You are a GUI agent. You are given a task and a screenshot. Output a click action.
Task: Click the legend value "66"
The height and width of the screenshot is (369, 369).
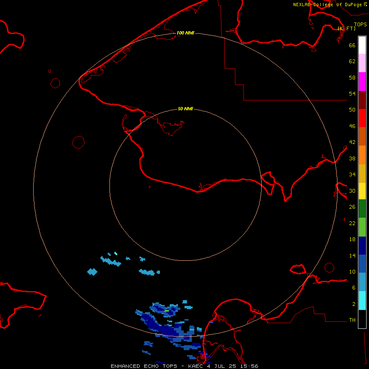(x=352, y=45)
